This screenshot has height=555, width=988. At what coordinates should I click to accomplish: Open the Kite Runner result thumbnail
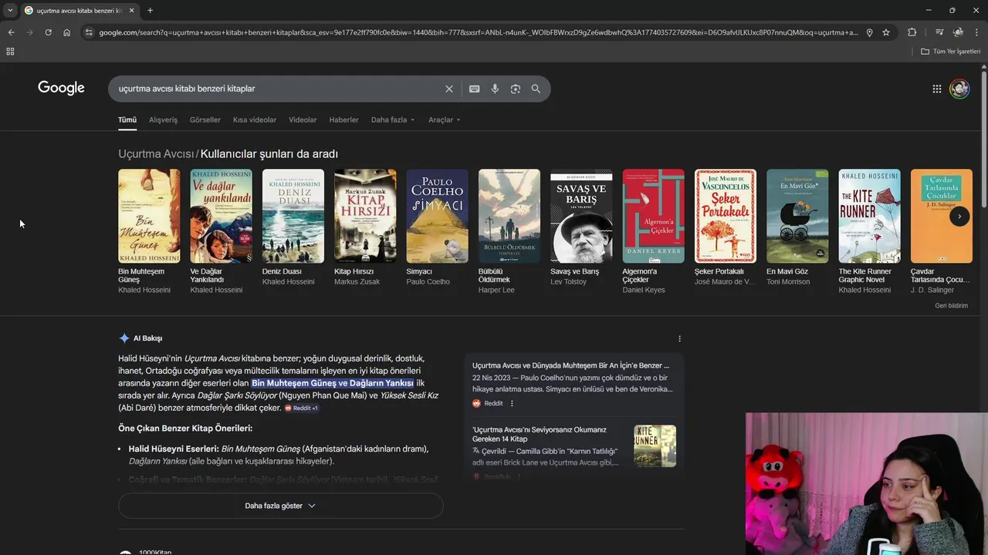655,446
